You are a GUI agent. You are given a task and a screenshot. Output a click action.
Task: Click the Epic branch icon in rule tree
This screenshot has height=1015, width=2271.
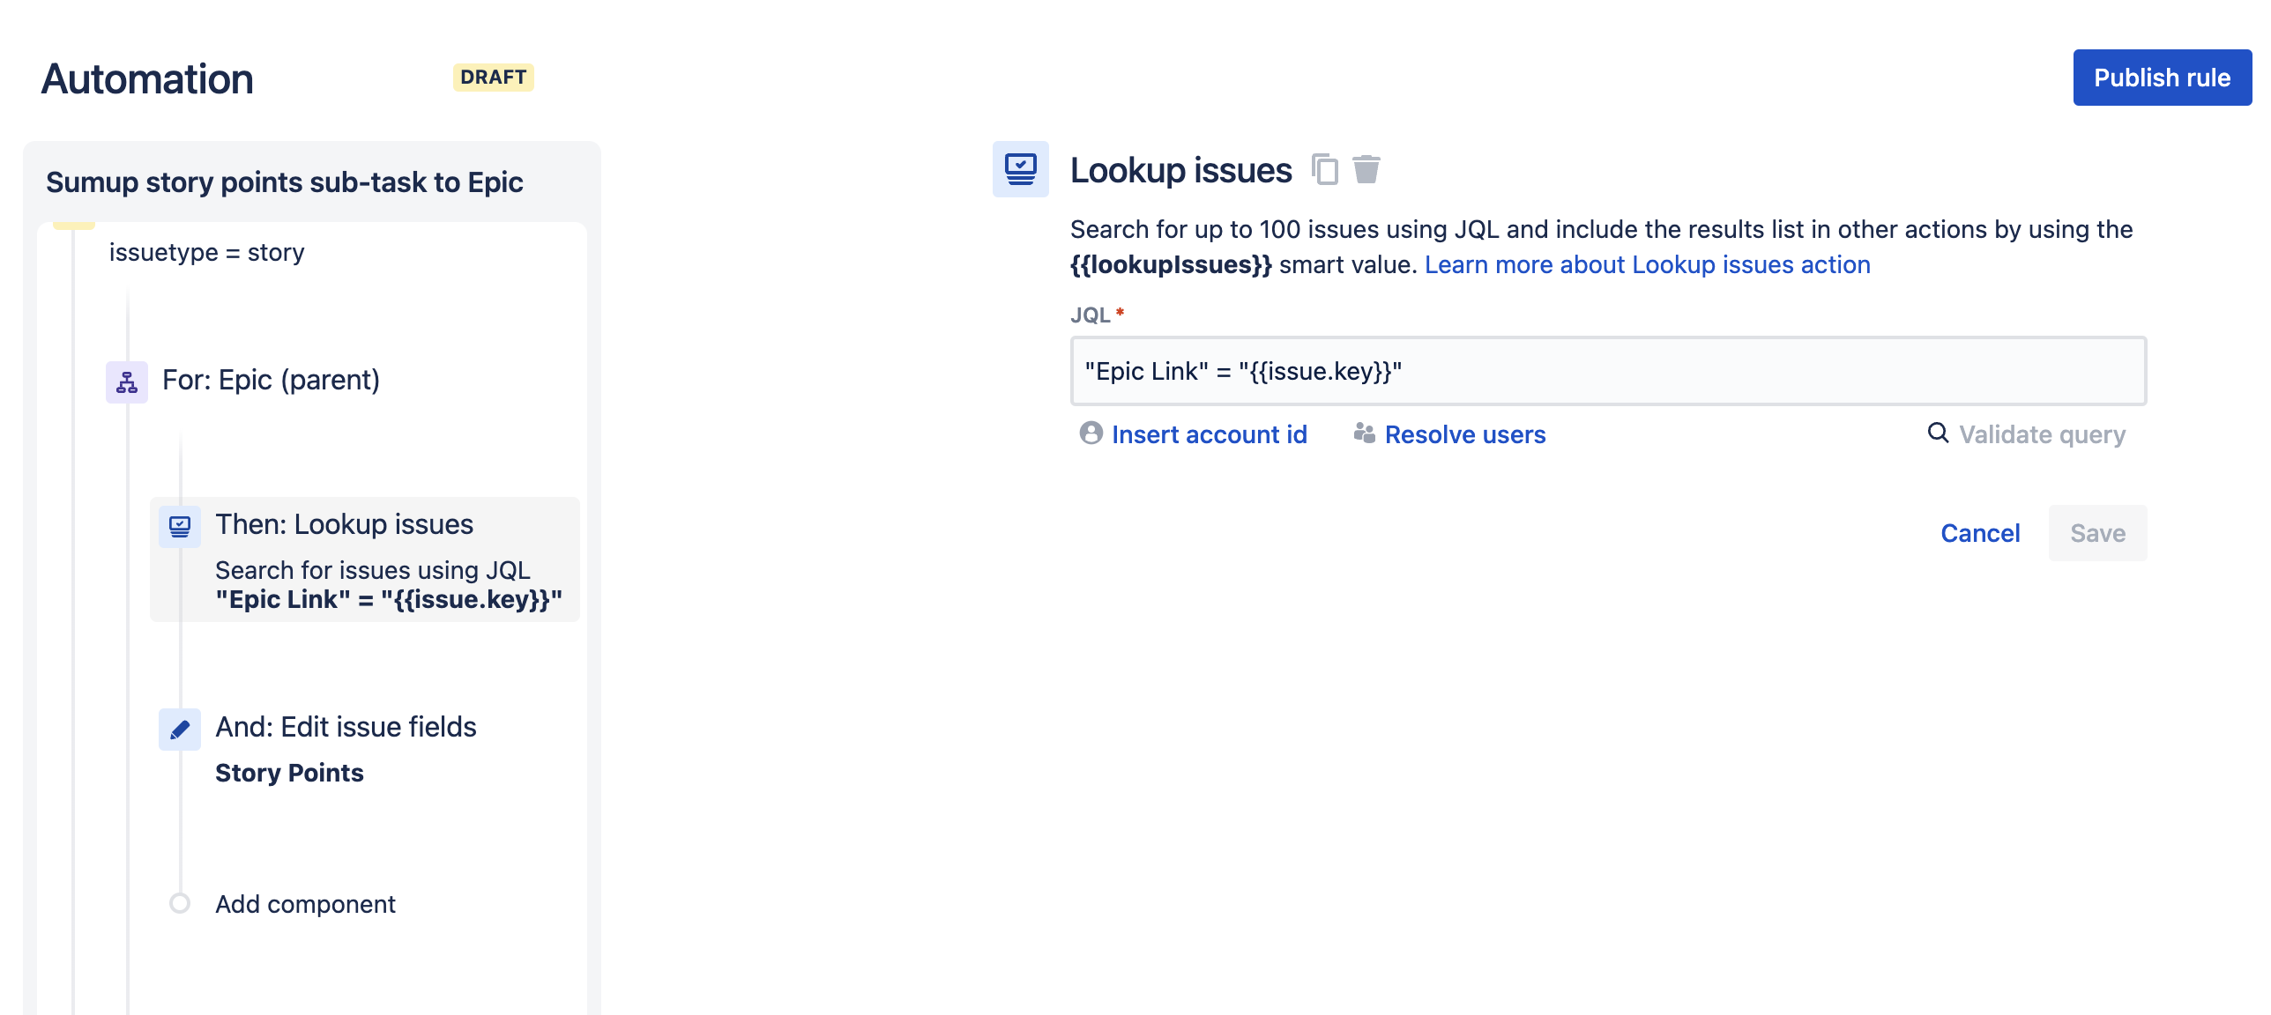[x=127, y=382]
